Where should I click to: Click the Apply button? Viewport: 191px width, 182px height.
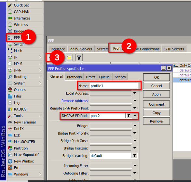[x=157, y=94]
